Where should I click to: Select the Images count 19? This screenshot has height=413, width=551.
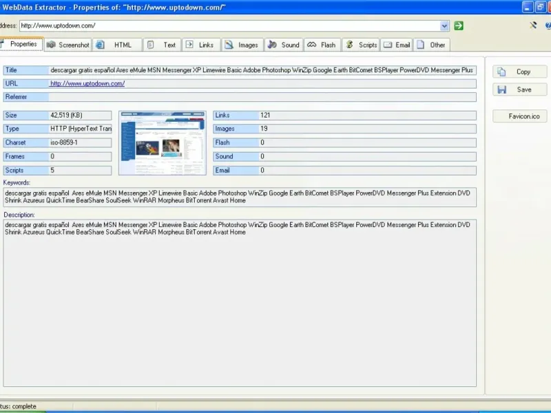coord(264,129)
